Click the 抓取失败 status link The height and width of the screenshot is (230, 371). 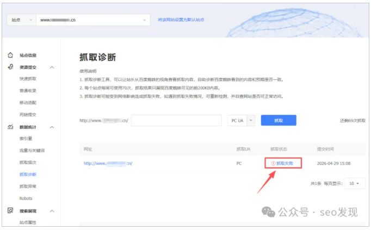tap(285, 163)
